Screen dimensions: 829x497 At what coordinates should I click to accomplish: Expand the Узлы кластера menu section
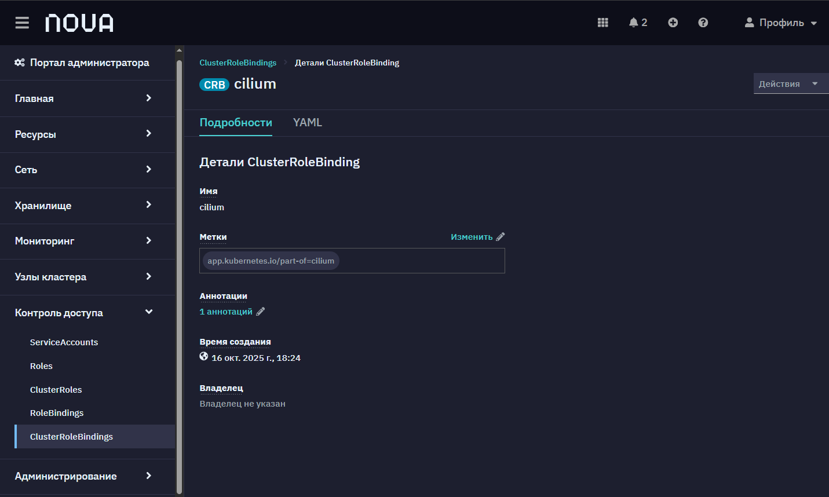[87, 277]
